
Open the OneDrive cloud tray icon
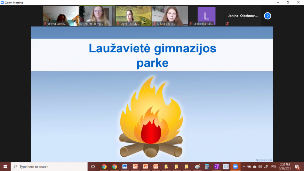255,167
